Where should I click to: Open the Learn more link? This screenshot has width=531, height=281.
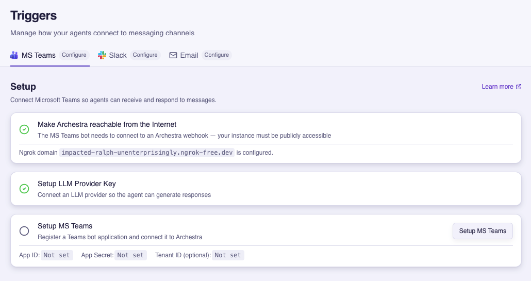pyautogui.click(x=497, y=87)
